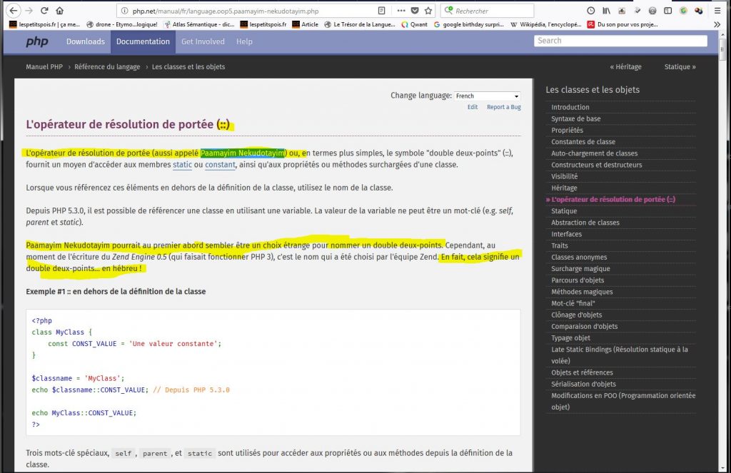Save page to Pocket
The image size is (731, 473).
[415, 11]
